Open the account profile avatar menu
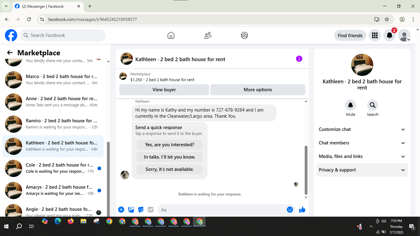Image resolution: width=420 pixels, height=236 pixels. pos(404,35)
